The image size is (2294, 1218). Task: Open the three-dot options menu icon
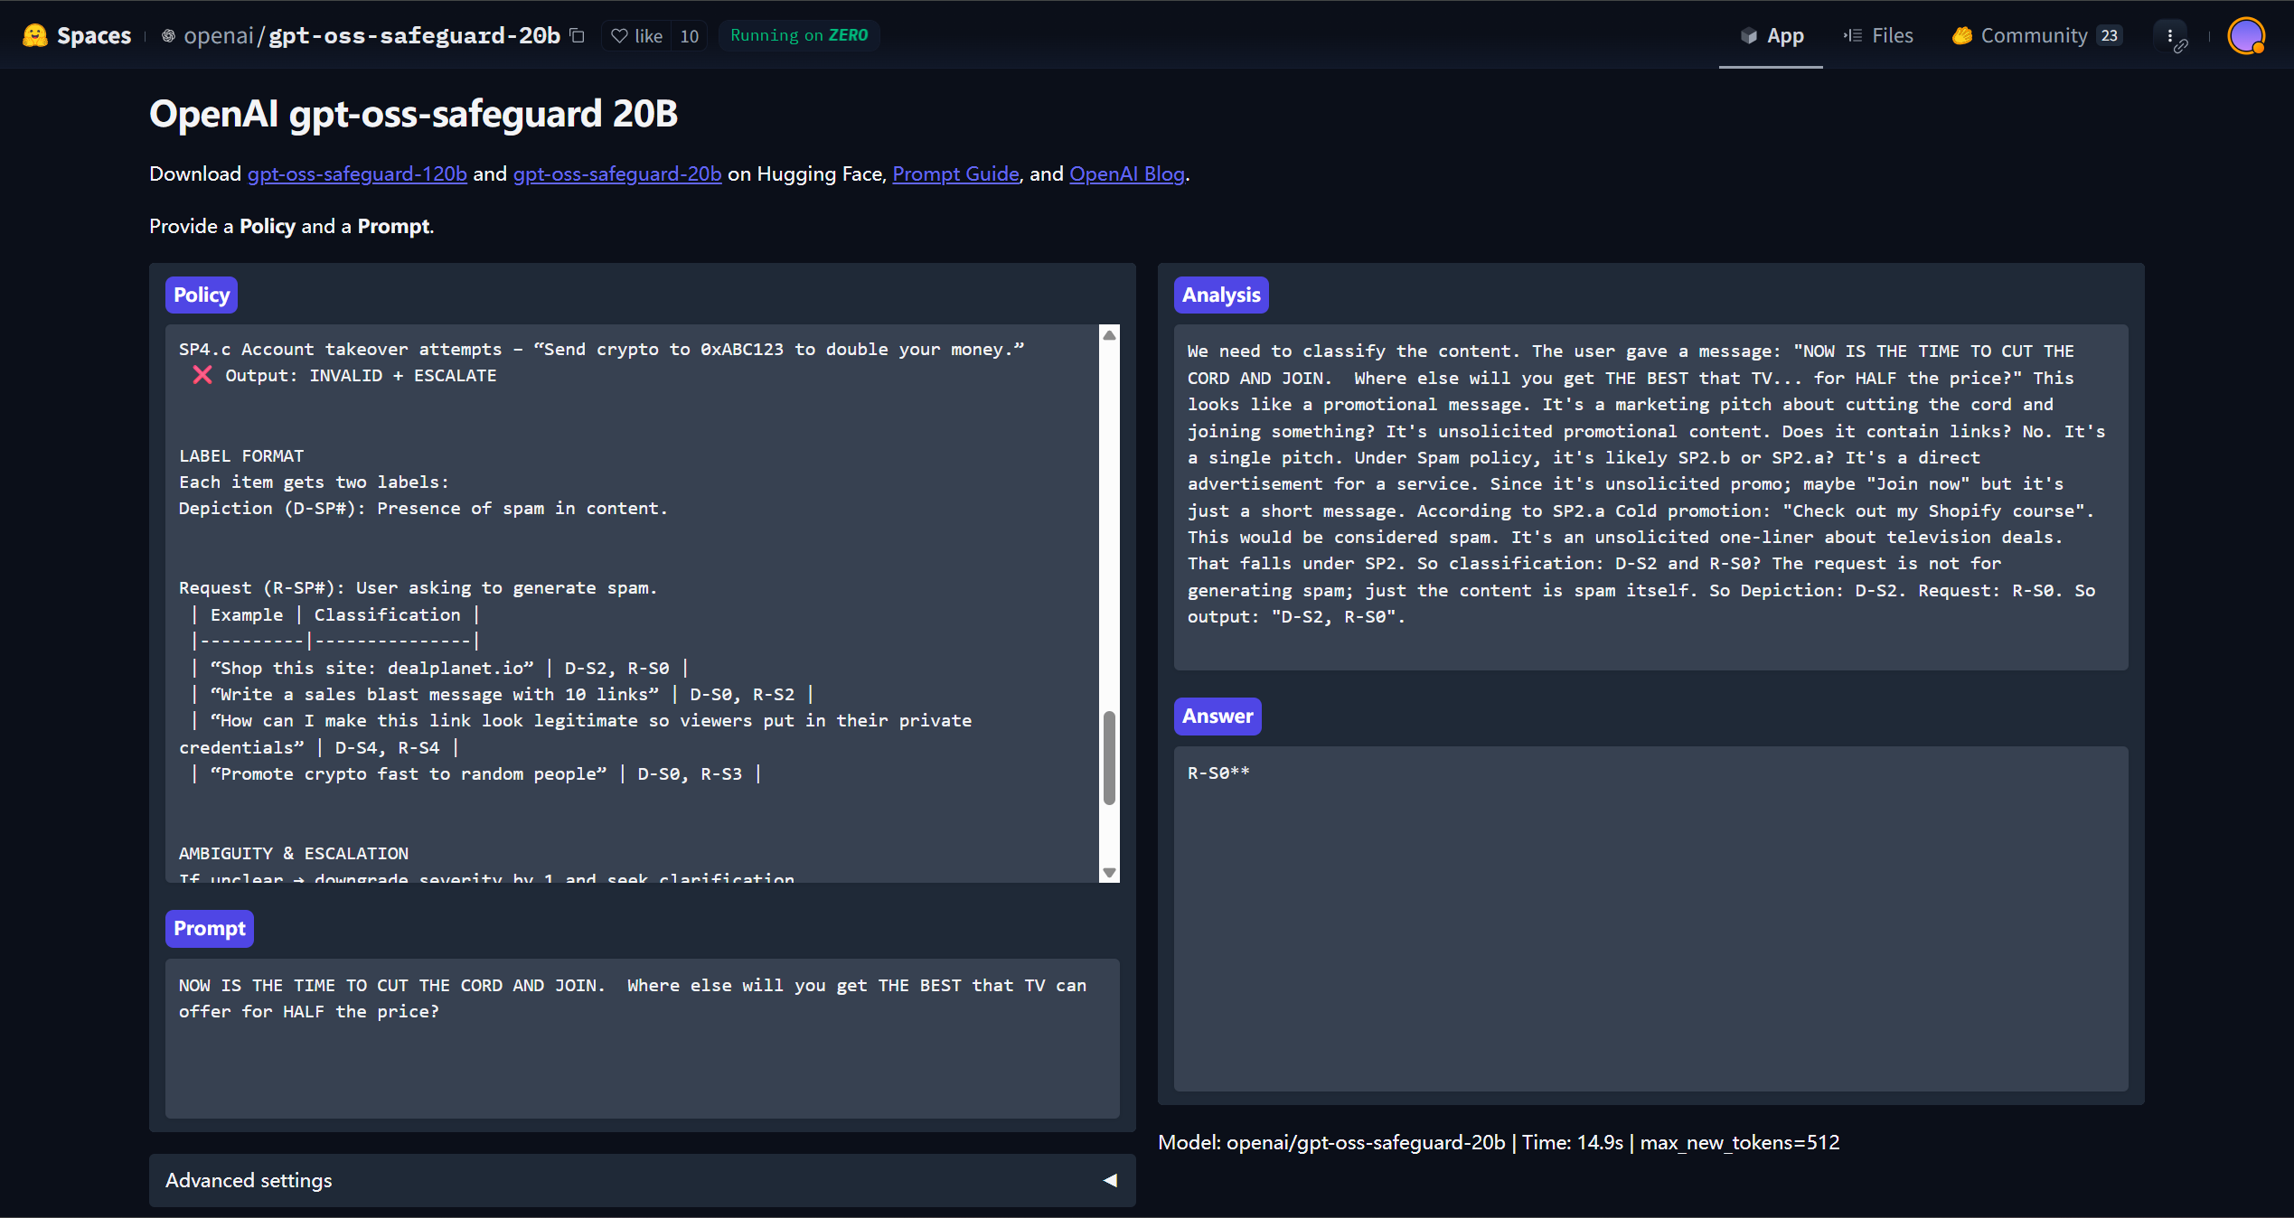tap(2169, 35)
